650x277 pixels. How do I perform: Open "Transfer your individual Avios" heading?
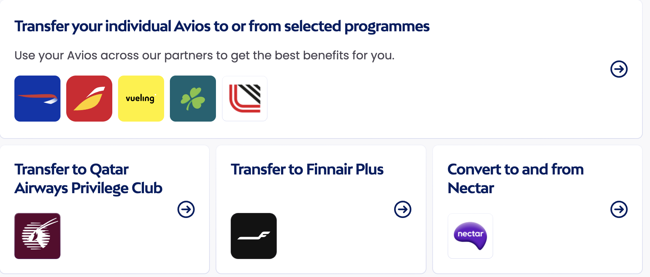pos(222,26)
